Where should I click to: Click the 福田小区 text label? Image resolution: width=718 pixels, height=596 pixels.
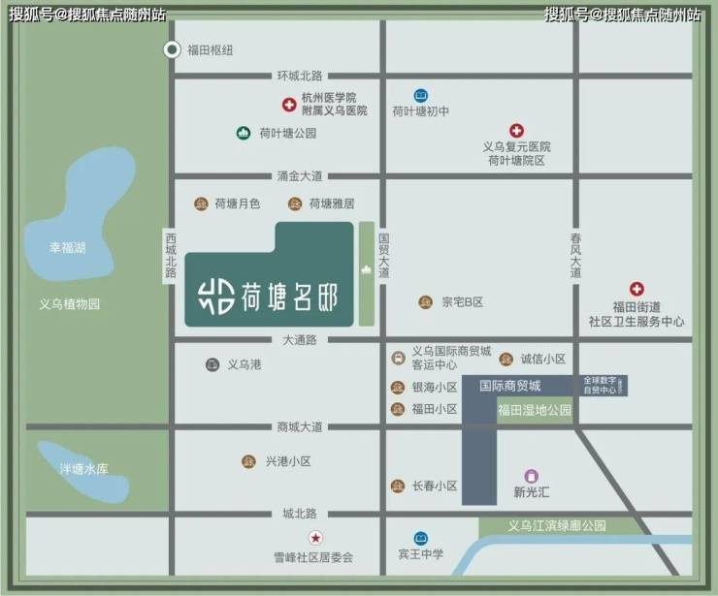pyautogui.click(x=435, y=409)
